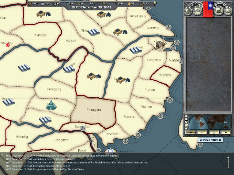Expand the message log using the arrow handle
This screenshot has width=234, height=175.
tap(228, 162)
